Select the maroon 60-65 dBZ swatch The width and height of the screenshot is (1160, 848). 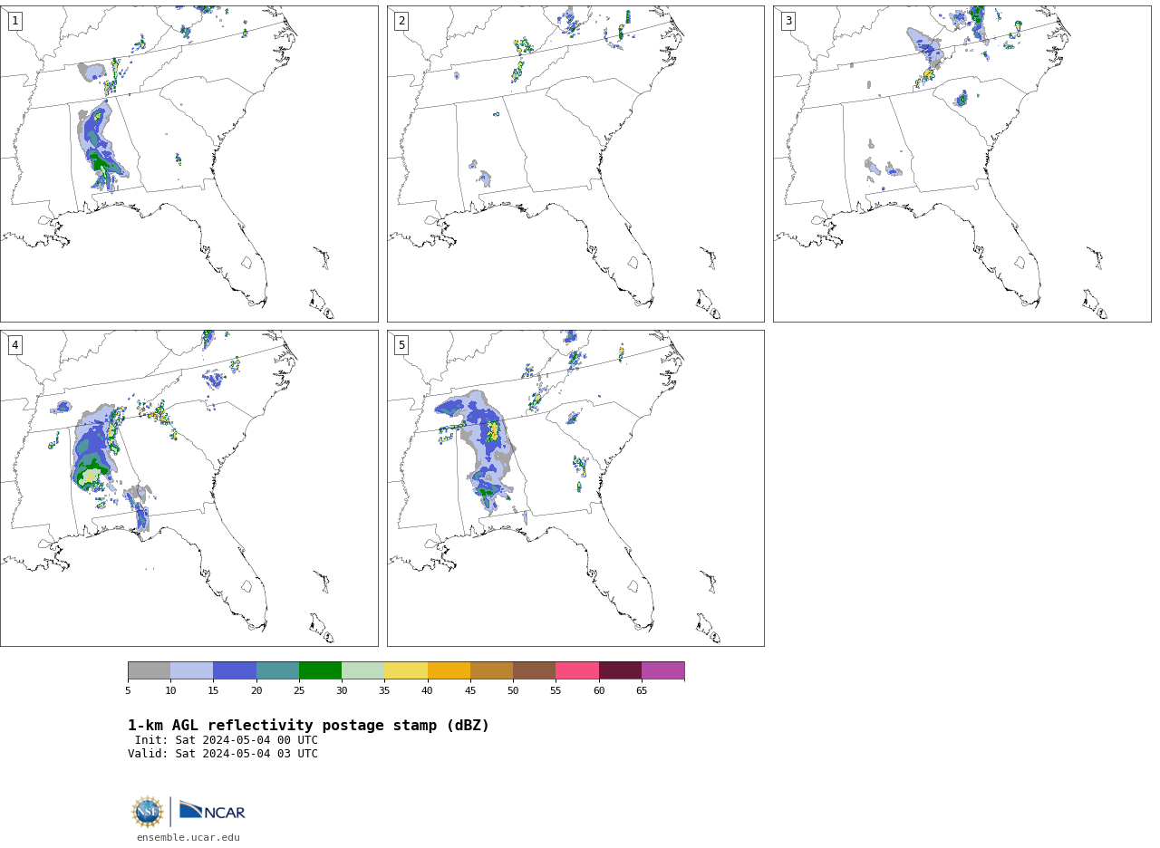(620, 670)
